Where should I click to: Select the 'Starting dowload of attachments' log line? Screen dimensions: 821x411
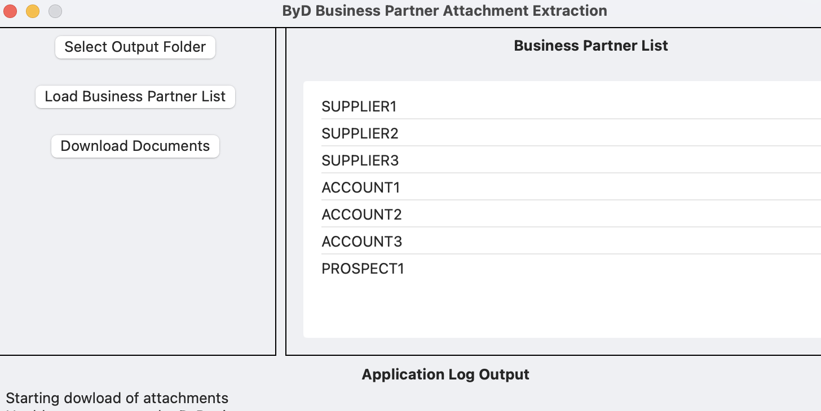[117, 398]
